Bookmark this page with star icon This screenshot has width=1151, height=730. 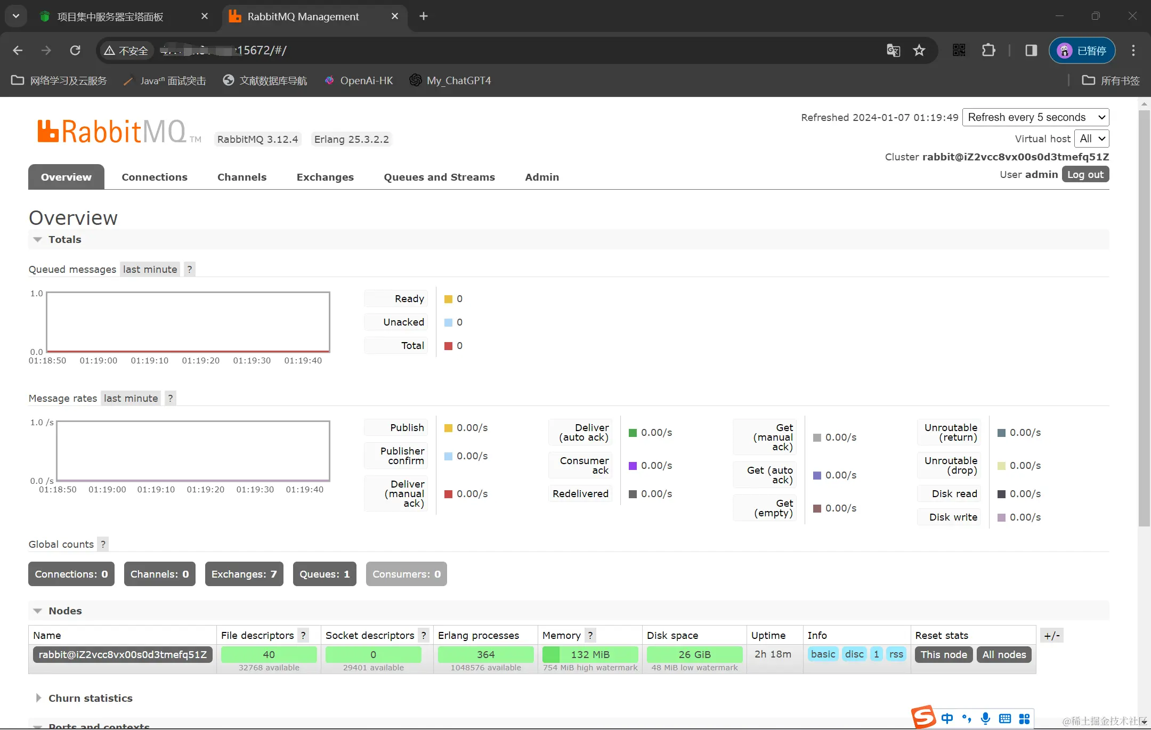(919, 50)
